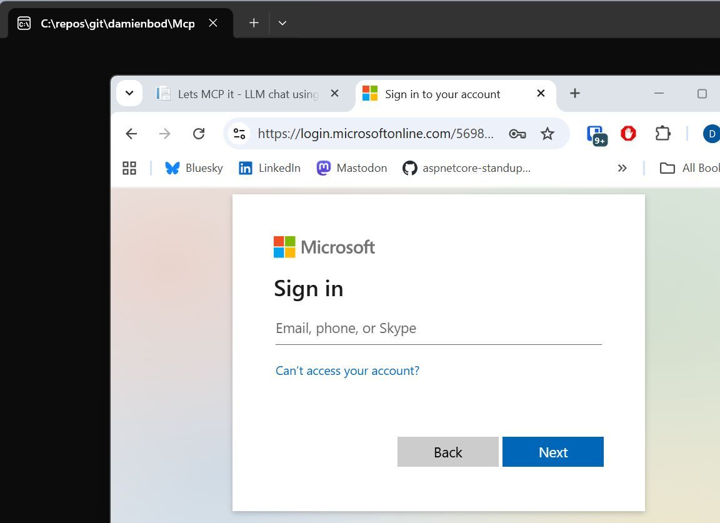Open the D profile avatar
Viewport: 720px width, 523px height.
(711, 134)
